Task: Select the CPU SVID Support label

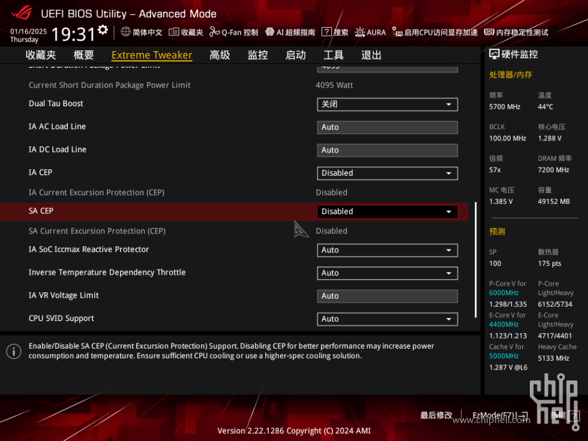Action: click(x=61, y=319)
